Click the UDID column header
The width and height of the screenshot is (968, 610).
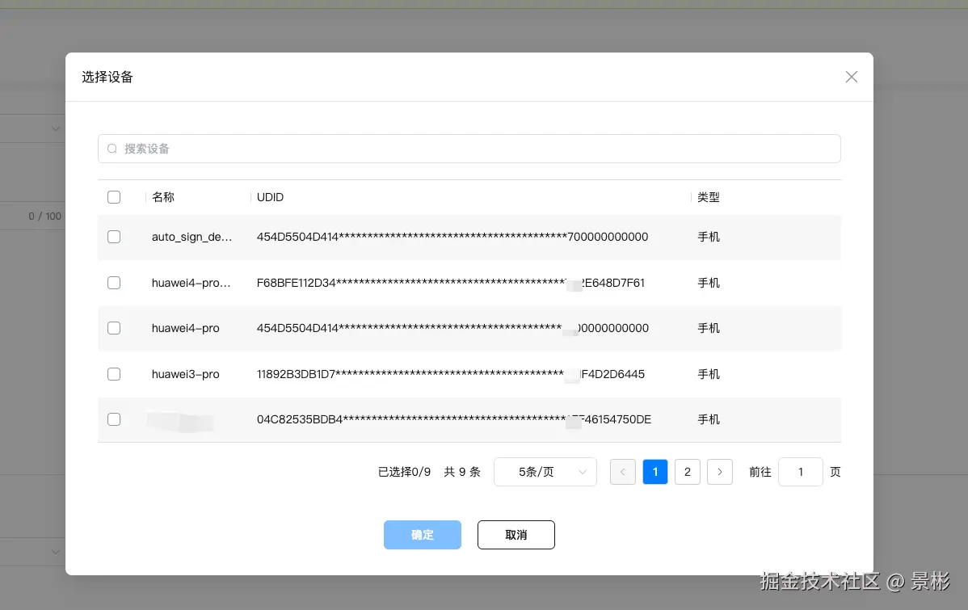270,196
